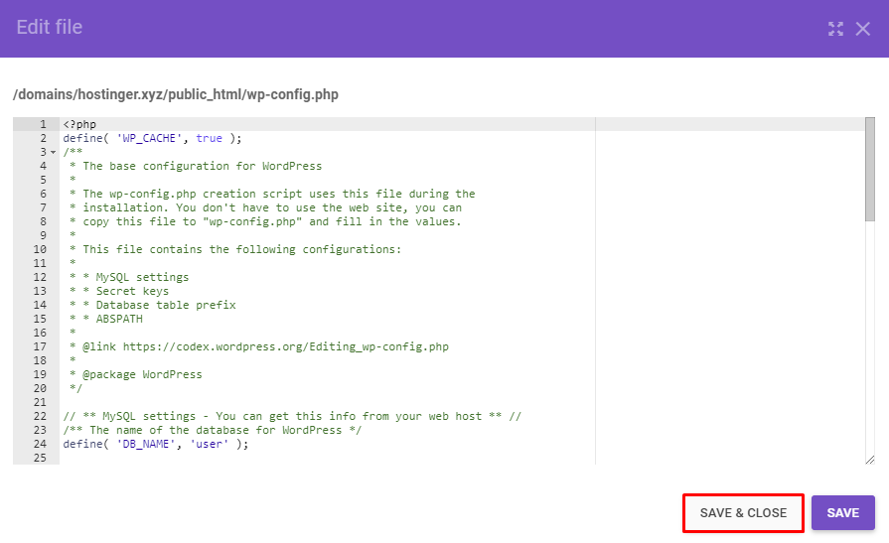Click the editor vertical scrollbar thumb
This screenshot has height=543, width=889.
[x=870, y=169]
